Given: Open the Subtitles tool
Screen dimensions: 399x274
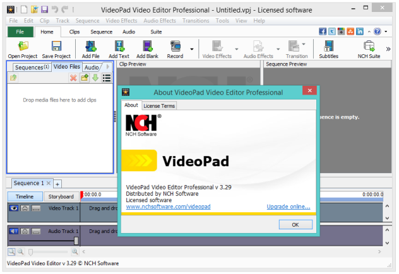Looking at the screenshot, I should coord(328,50).
